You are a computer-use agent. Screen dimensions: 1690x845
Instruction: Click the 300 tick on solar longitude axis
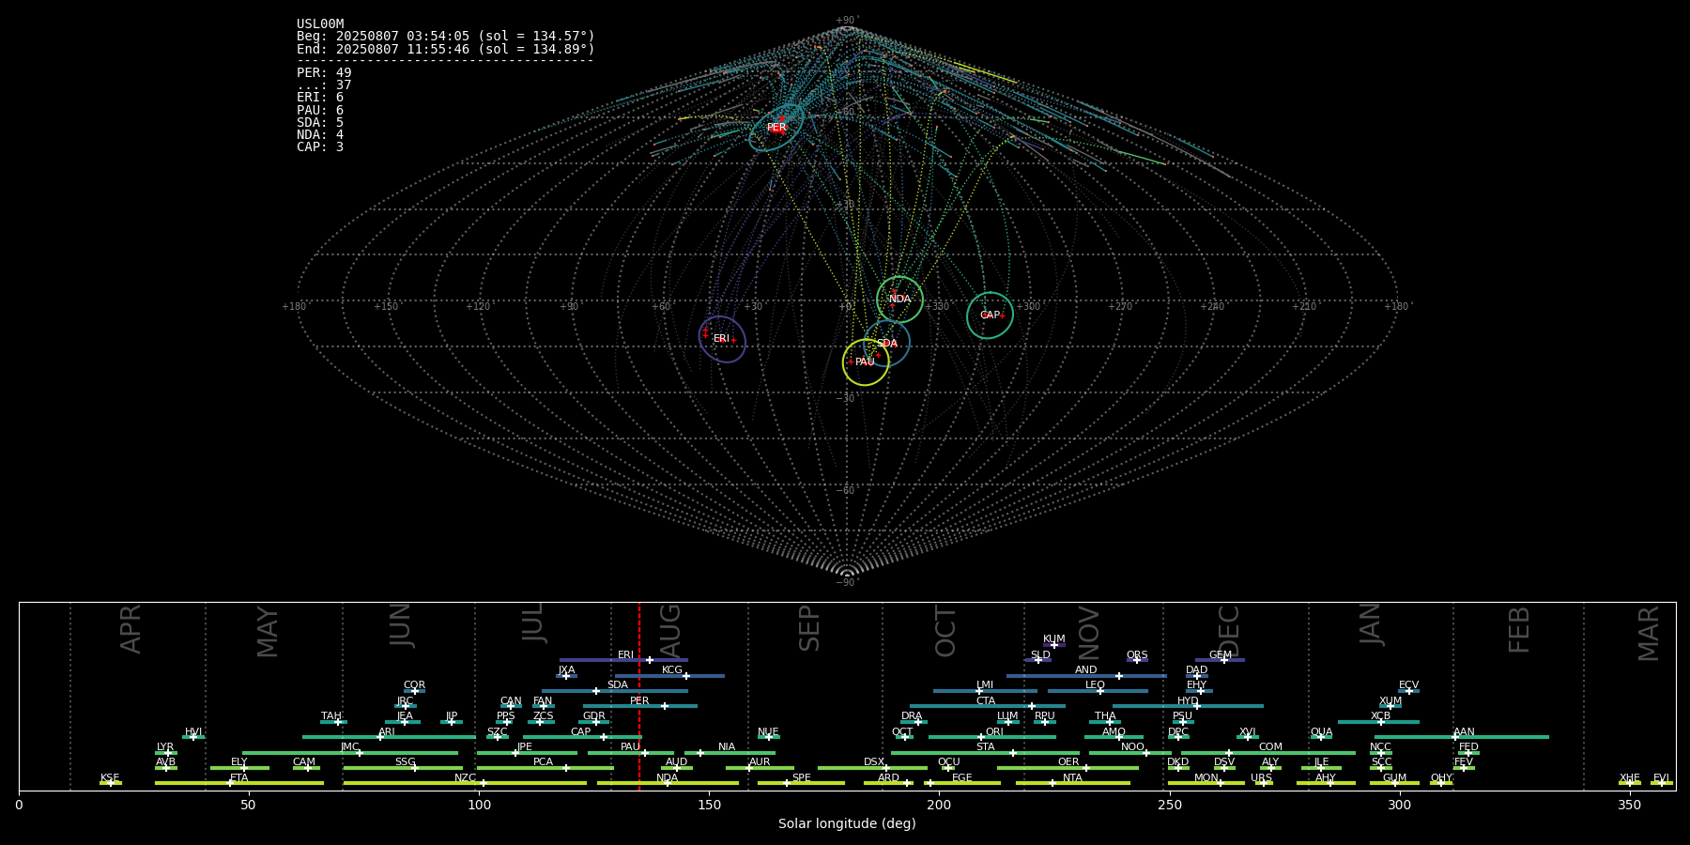point(1399,805)
